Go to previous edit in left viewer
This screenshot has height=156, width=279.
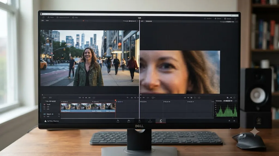click(132, 98)
